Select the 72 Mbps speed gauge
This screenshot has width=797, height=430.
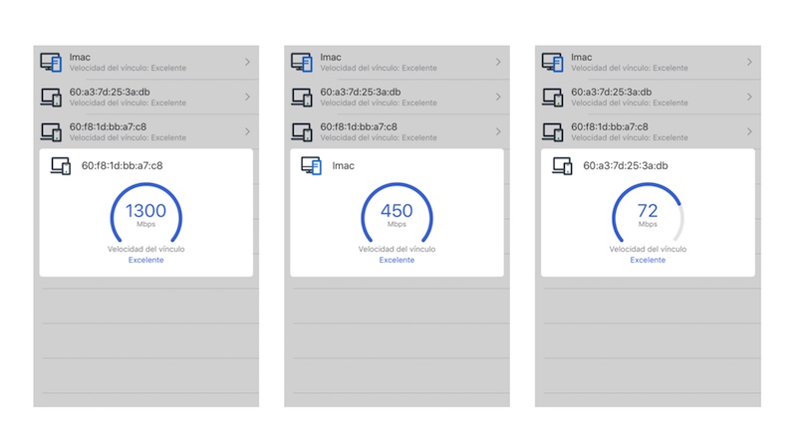[x=648, y=214]
